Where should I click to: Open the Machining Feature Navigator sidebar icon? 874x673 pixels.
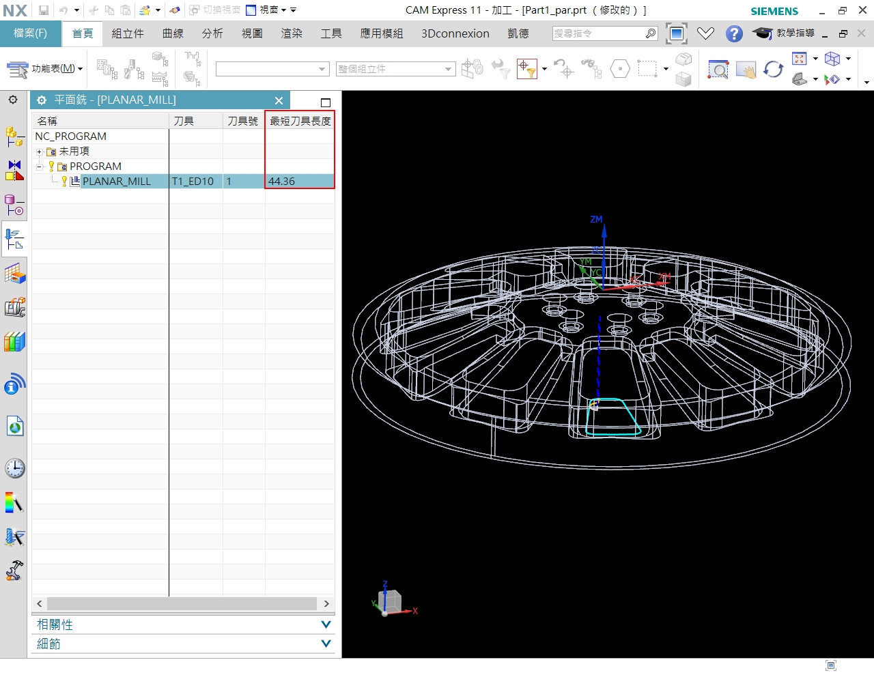tap(14, 274)
